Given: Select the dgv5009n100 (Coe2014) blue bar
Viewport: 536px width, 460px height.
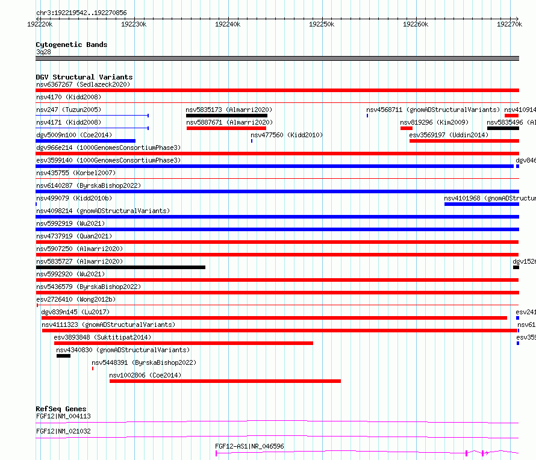Looking at the screenshot, I should [x=86, y=141].
